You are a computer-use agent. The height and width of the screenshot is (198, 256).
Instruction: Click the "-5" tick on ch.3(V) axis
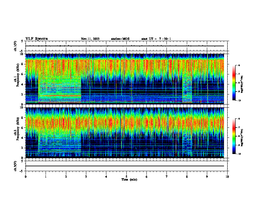point(22,171)
